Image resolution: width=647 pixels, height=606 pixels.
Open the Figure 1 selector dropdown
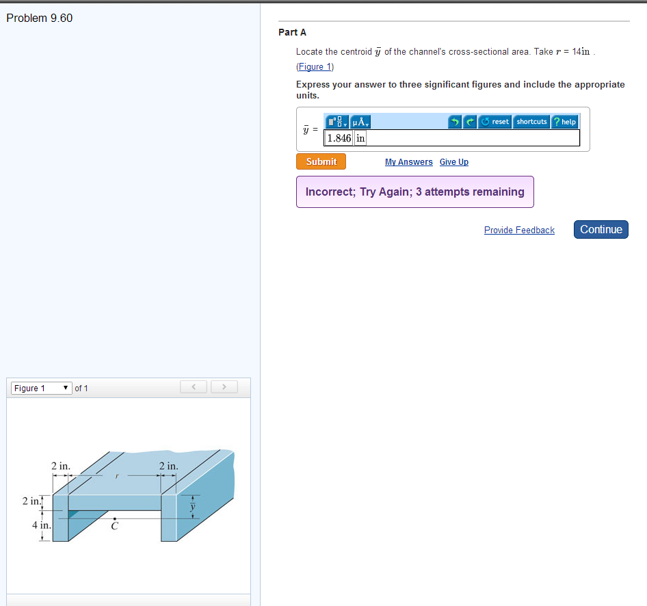tap(41, 388)
